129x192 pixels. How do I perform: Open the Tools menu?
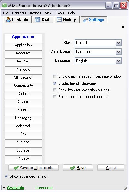pos(60,13)
